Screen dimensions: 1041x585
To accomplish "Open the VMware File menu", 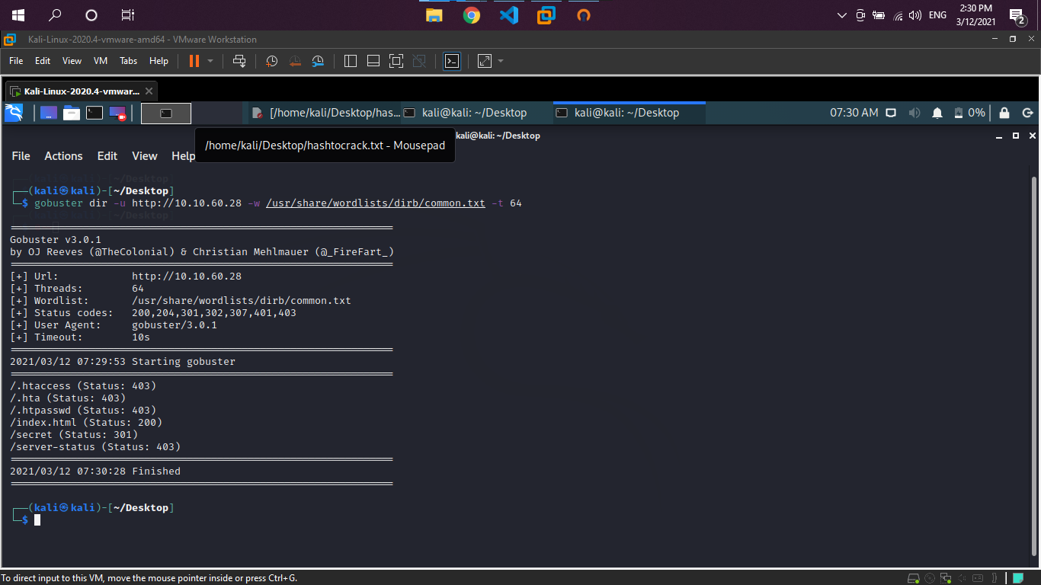I will (16, 61).
